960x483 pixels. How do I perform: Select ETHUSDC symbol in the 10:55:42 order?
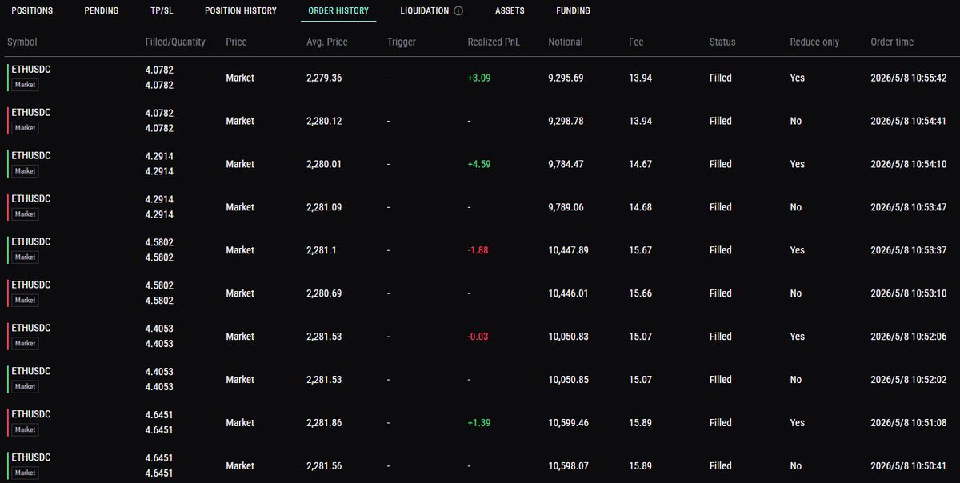(31, 70)
